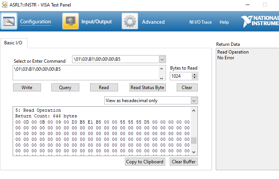Click the 'Read Operation' text in Return Data

pyautogui.click(x=233, y=52)
